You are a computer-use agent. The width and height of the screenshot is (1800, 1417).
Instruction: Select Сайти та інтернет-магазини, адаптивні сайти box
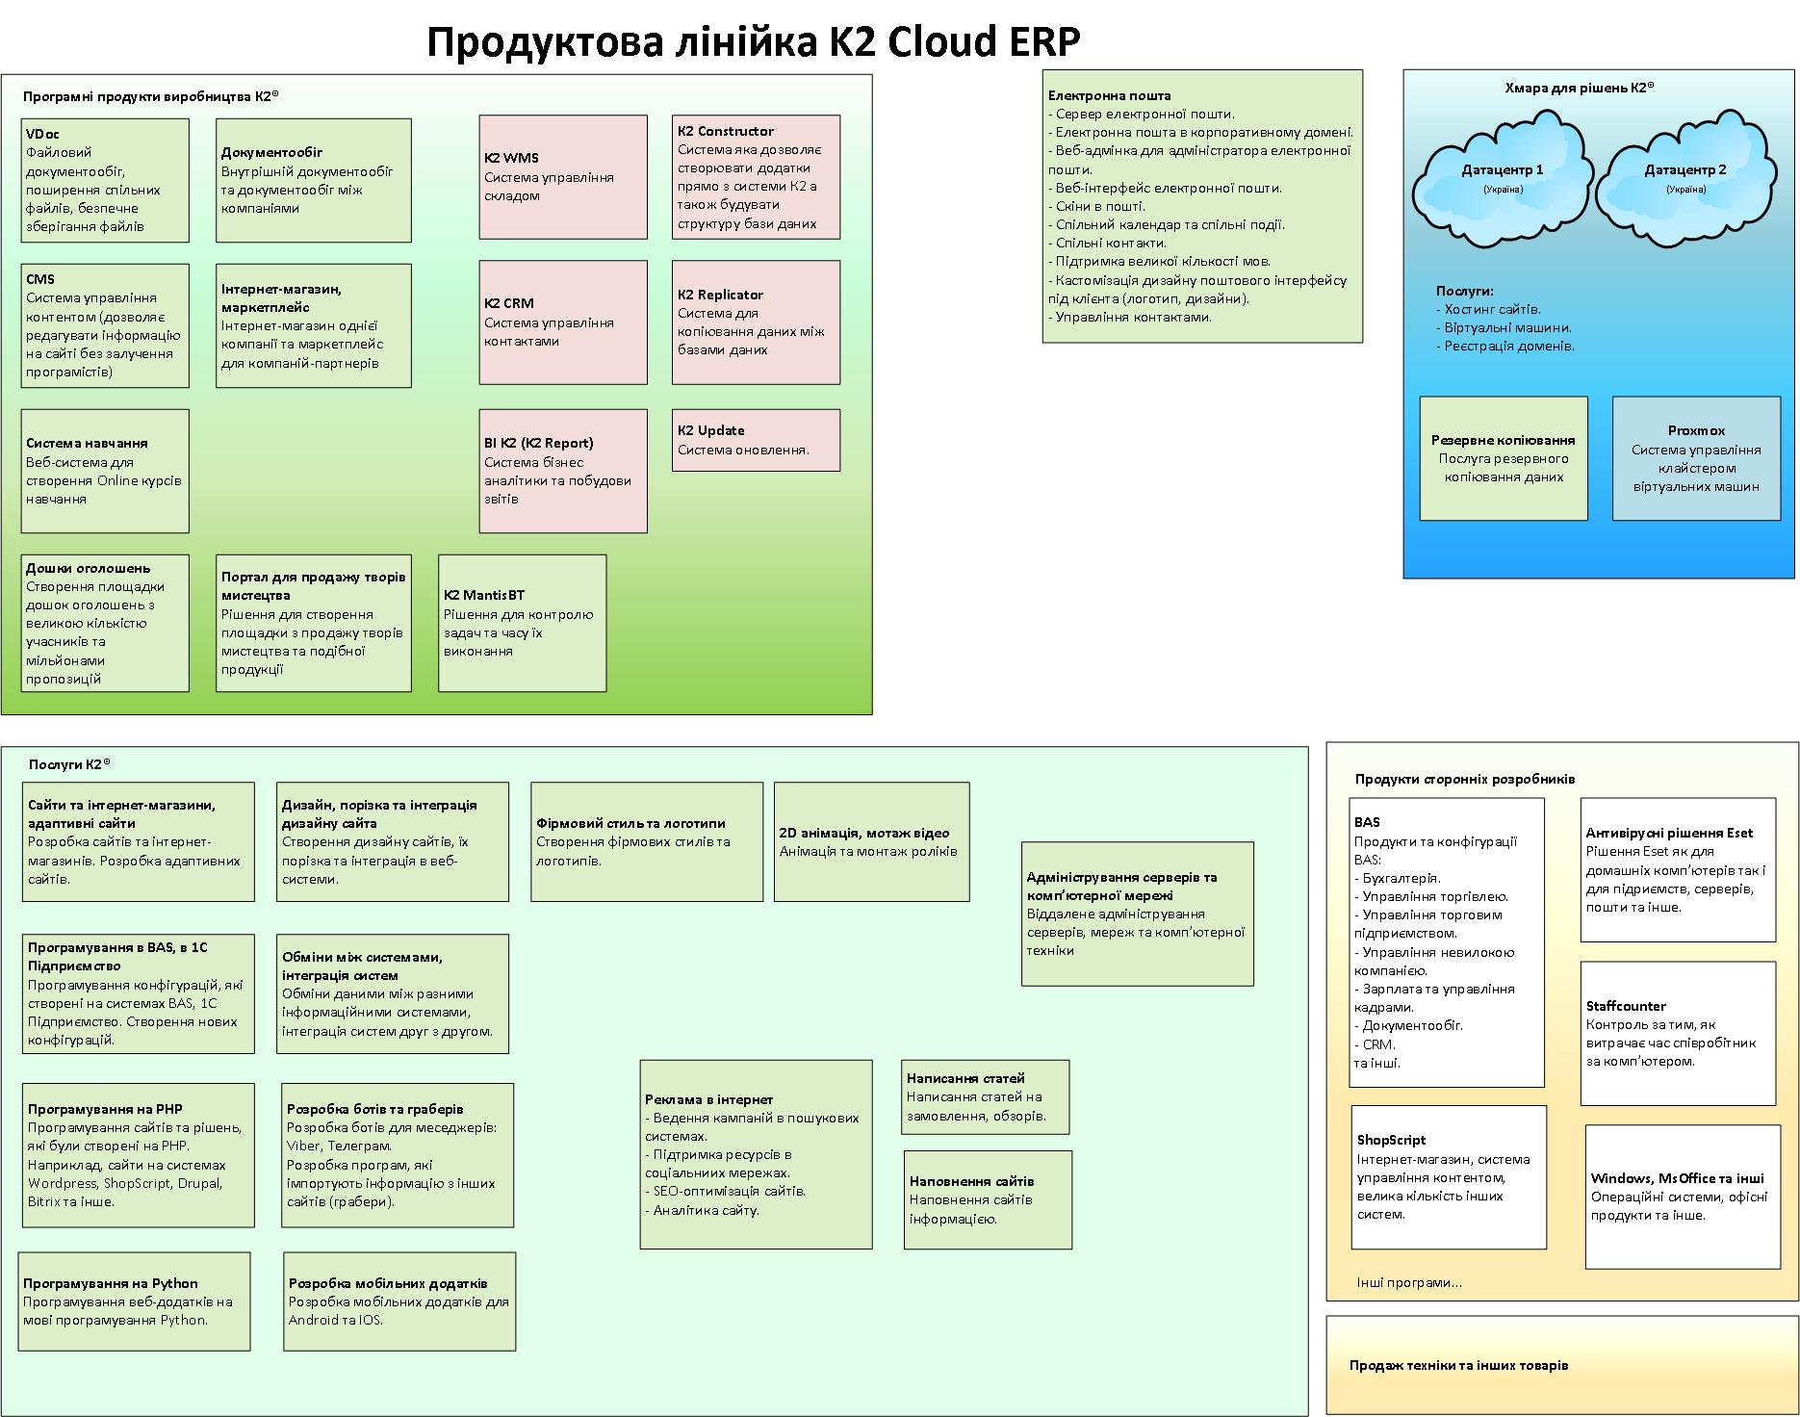coord(139,841)
